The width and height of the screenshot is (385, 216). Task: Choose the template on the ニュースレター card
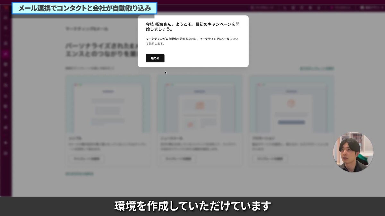(177, 159)
